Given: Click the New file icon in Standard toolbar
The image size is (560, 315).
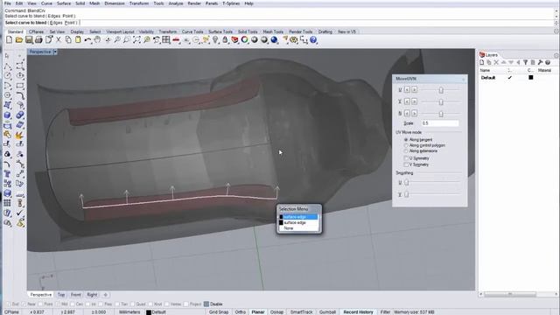Looking at the screenshot, I should tap(10, 40).
